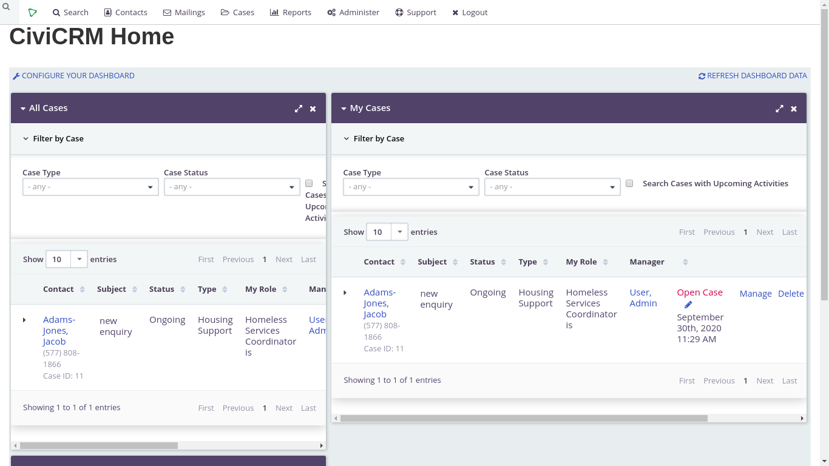
Task: Remove the My Cases dashlet
Action: (x=794, y=109)
